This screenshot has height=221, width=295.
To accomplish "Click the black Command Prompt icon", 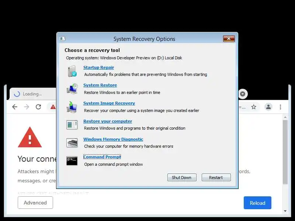I will click(x=72, y=161).
